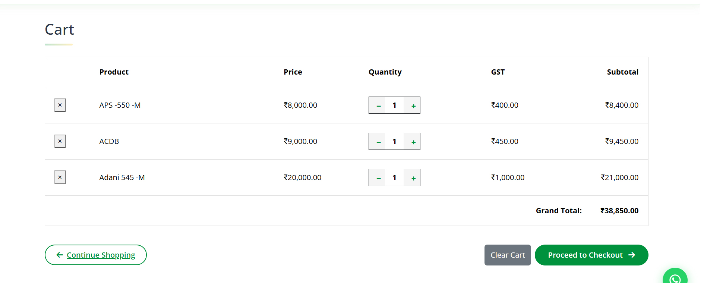Click the APS -550 -M product name
Image resolution: width=707 pixels, height=283 pixels.
point(120,105)
